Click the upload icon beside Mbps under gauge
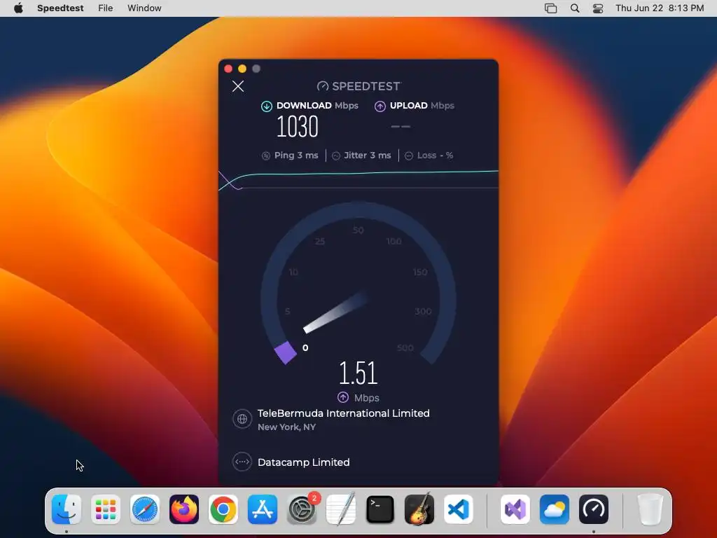 coord(343,397)
